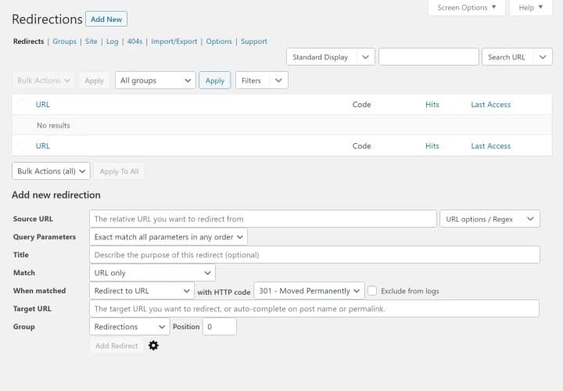Sort by Hits in bottom header

point(432,145)
